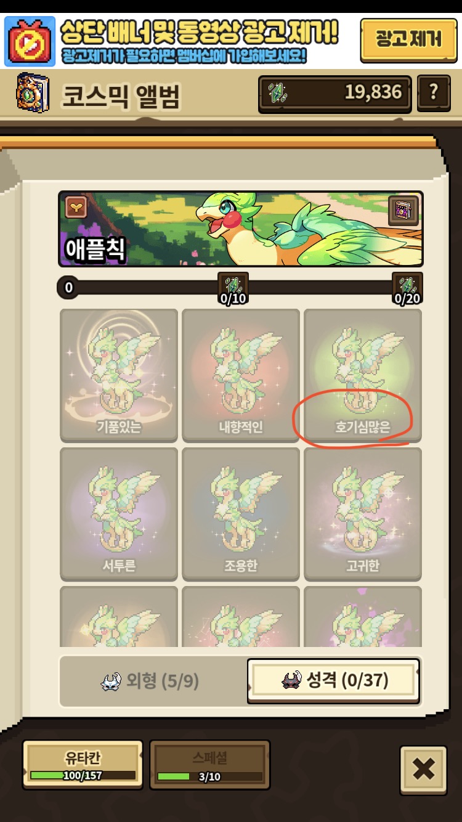
Task: Click the 0/10 gem reward marker
Action: tap(233, 288)
